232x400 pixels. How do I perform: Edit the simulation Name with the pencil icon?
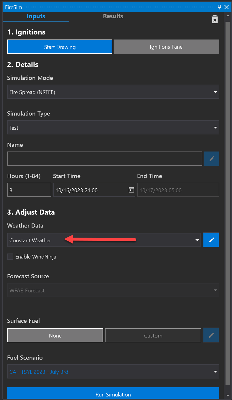(x=211, y=159)
